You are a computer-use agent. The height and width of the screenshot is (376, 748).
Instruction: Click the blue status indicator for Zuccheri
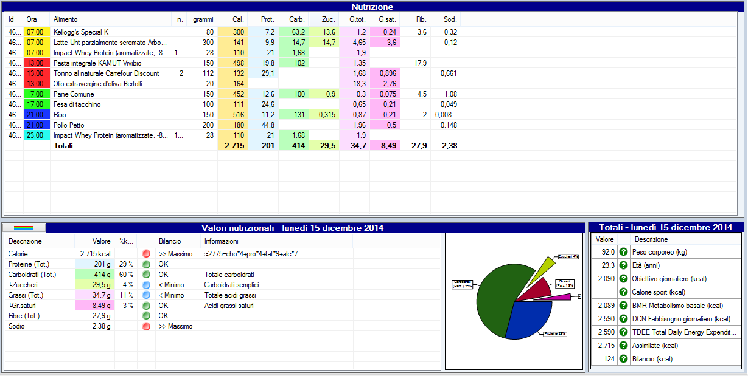tap(146, 285)
